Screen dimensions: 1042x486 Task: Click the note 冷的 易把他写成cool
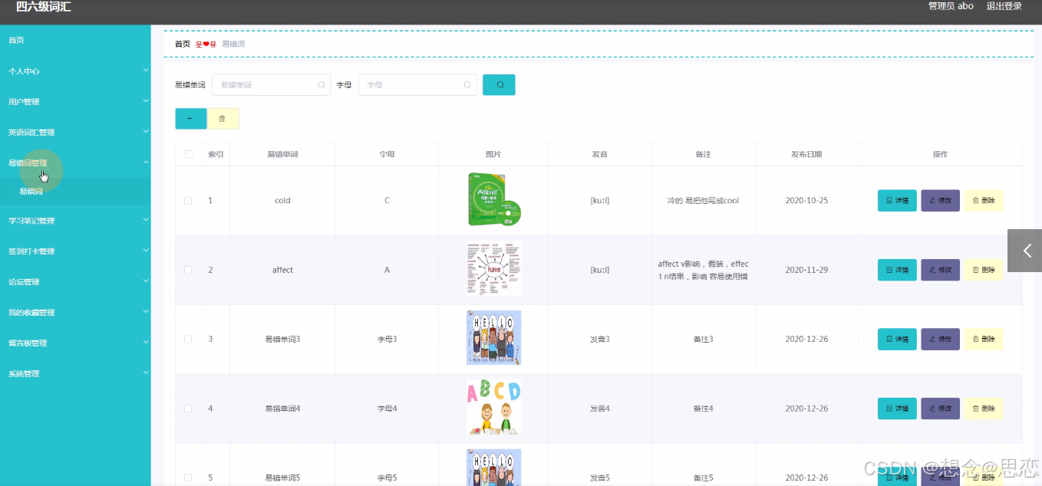point(703,201)
